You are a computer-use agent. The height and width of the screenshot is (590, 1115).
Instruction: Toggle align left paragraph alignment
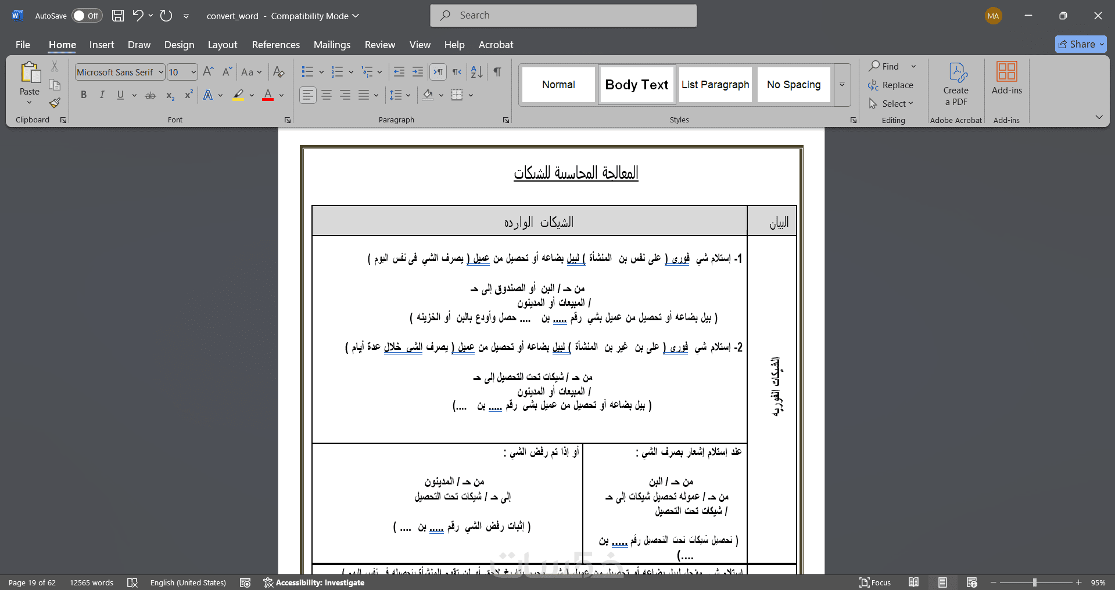[309, 95]
